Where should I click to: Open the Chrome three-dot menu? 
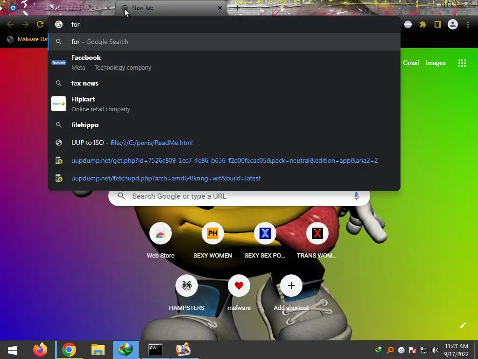coord(468,24)
